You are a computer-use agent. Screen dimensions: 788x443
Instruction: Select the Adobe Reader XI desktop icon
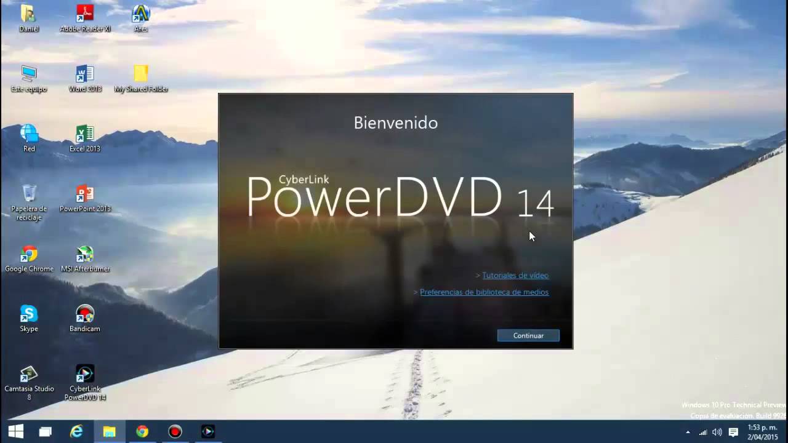(85, 18)
